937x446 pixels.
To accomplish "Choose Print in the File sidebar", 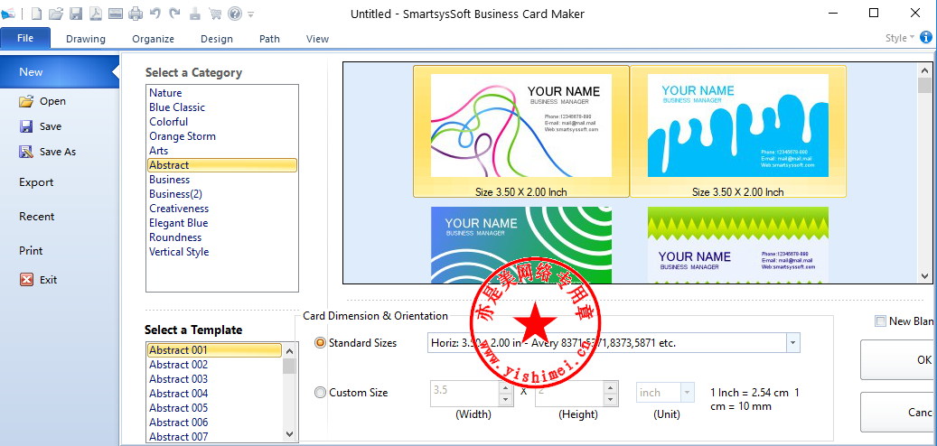I will click(31, 251).
